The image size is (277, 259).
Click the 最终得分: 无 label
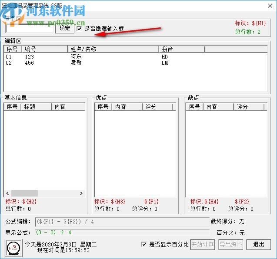tap(227, 221)
